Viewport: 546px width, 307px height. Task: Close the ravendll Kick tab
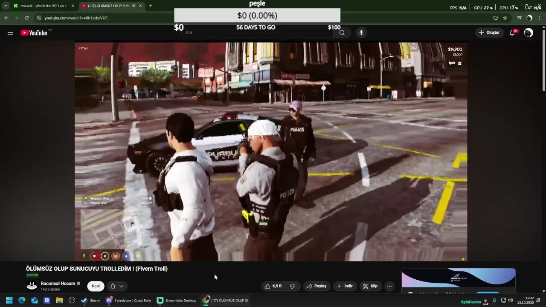[x=73, y=6]
